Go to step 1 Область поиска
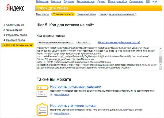 pos(15,25)
